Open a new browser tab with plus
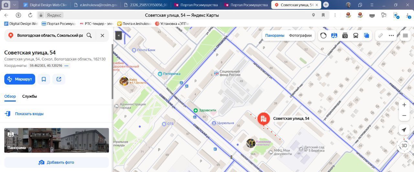Image resolution: width=414 pixels, height=172 pixels. [x=326, y=5]
